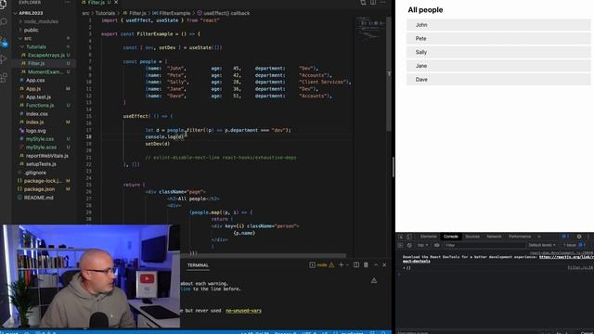Open myStyle.css file
This screenshot has height=334, width=594.
pos(40,139)
